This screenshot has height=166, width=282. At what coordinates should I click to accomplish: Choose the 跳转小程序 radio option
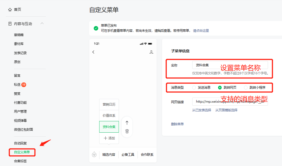246,88
